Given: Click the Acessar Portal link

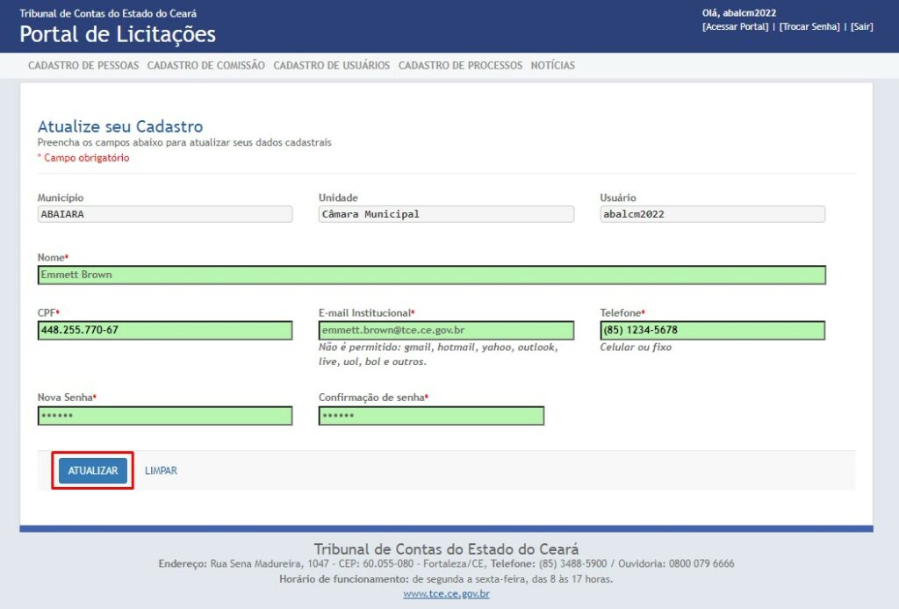Looking at the screenshot, I should pyautogui.click(x=736, y=27).
